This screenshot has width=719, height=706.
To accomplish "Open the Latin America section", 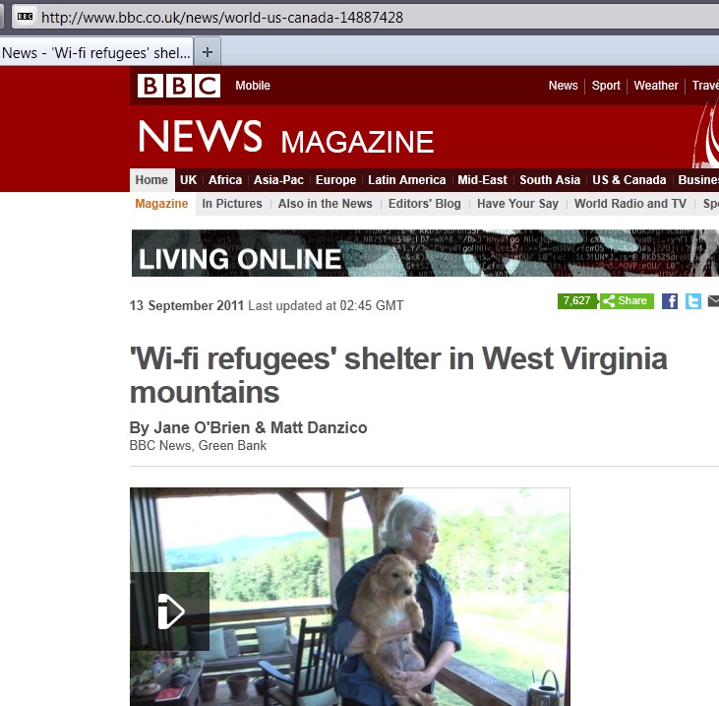I will click(x=407, y=180).
